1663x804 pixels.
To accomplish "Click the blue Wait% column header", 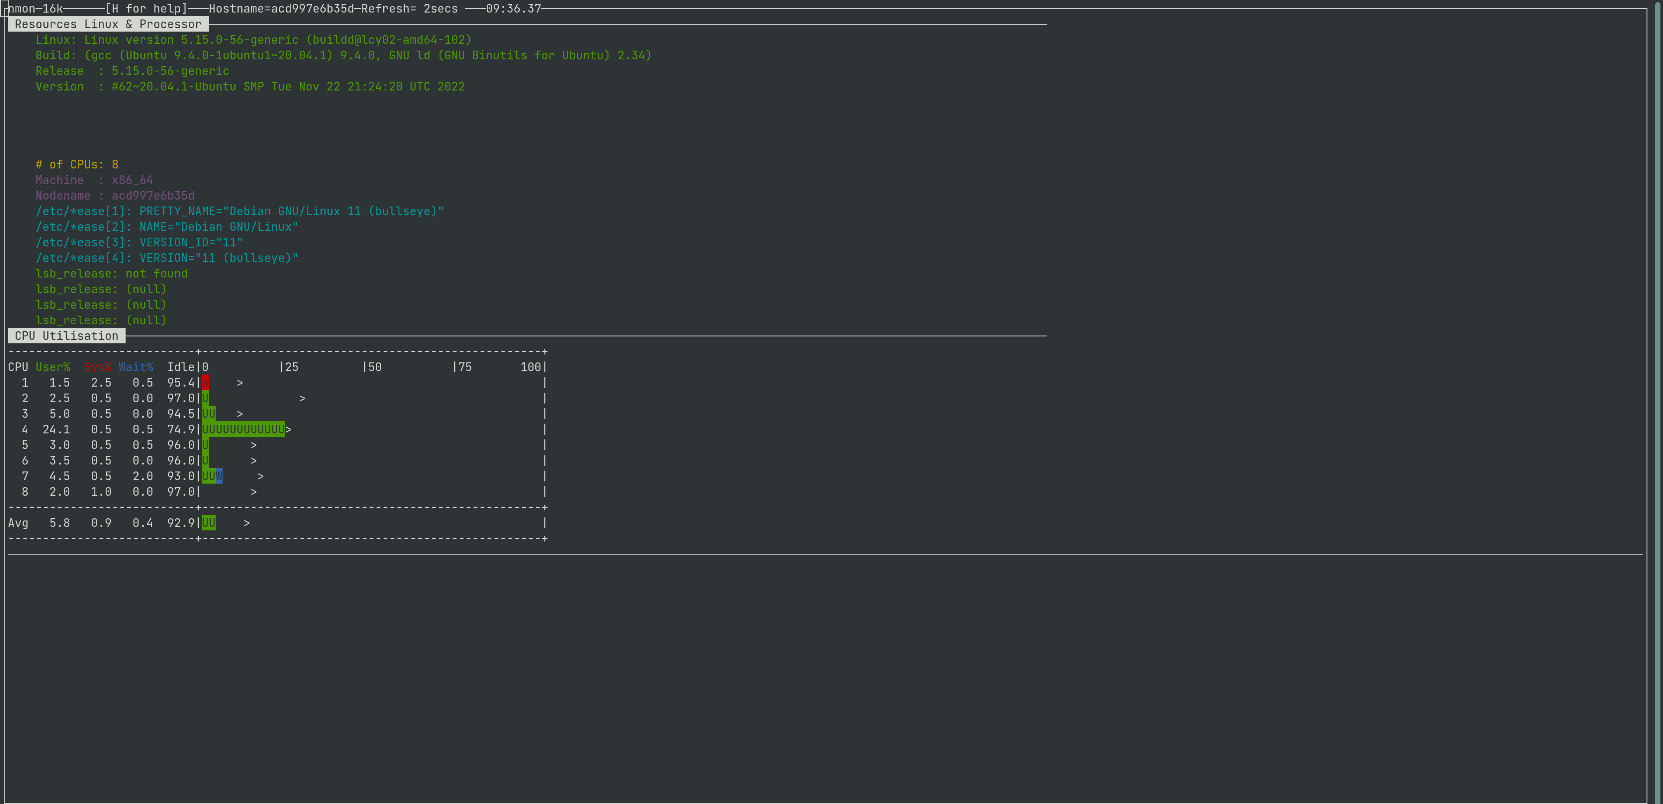I will coord(136,367).
